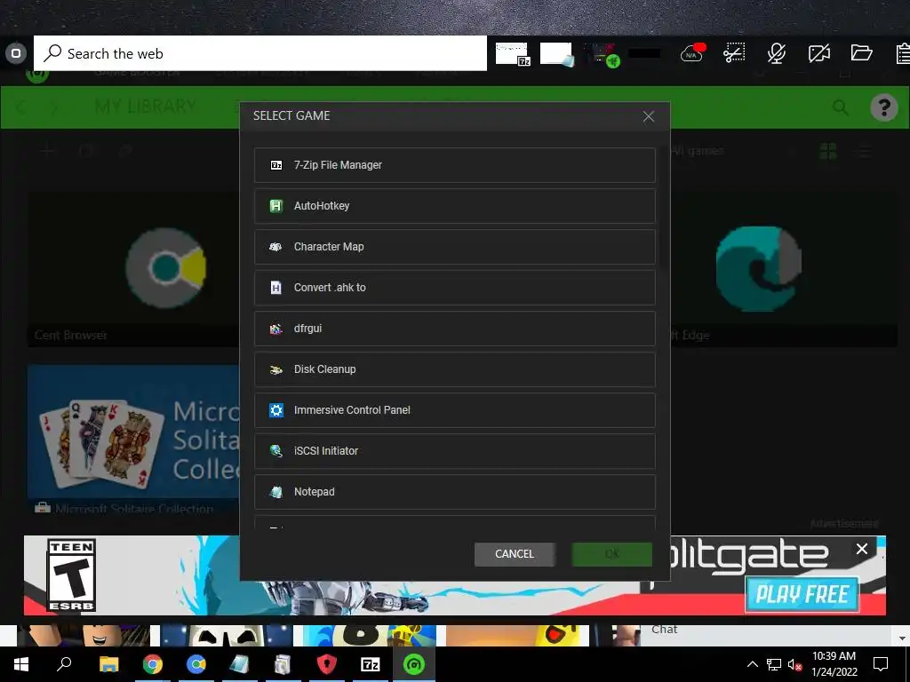This screenshot has height=682, width=910.
Task: Open the Notepad window thumbnail in top bar
Action: click(x=556, y=54)
